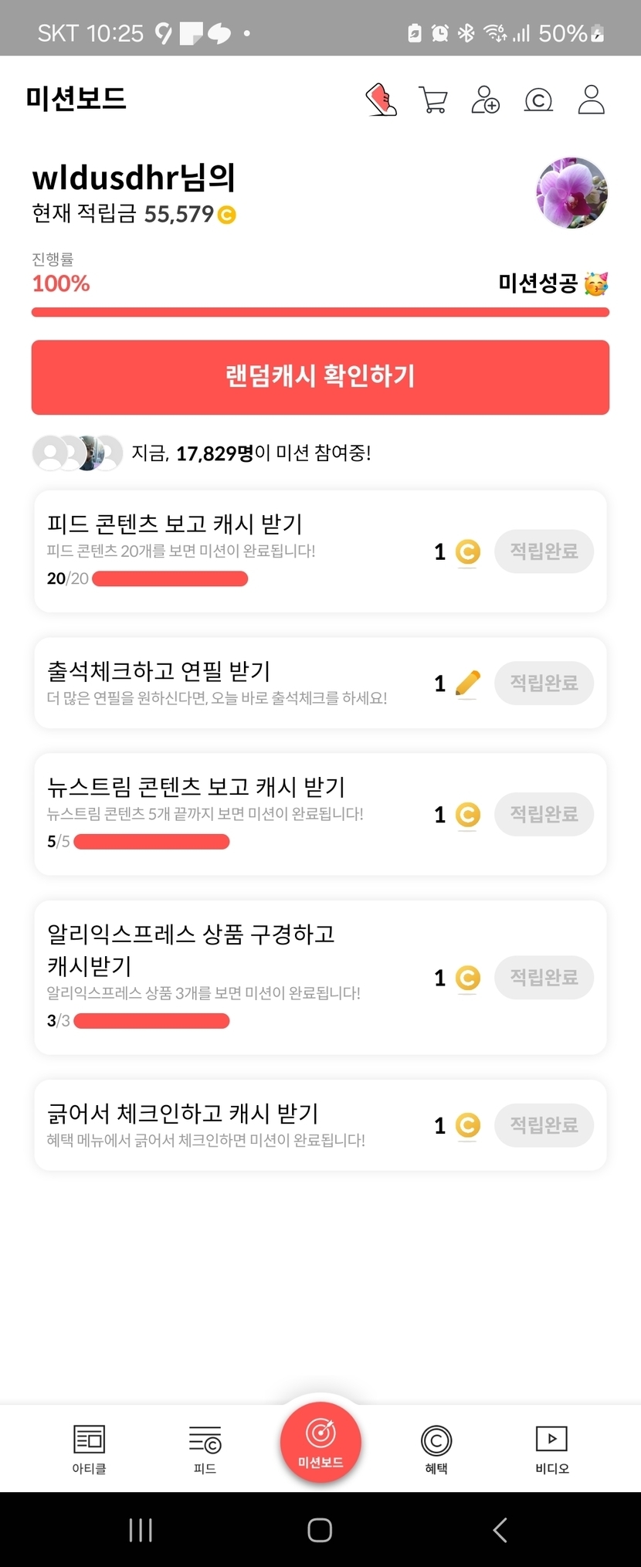Tap the pencil reward icon
This screenshot has height=1567, width=641.
(467, 683)
